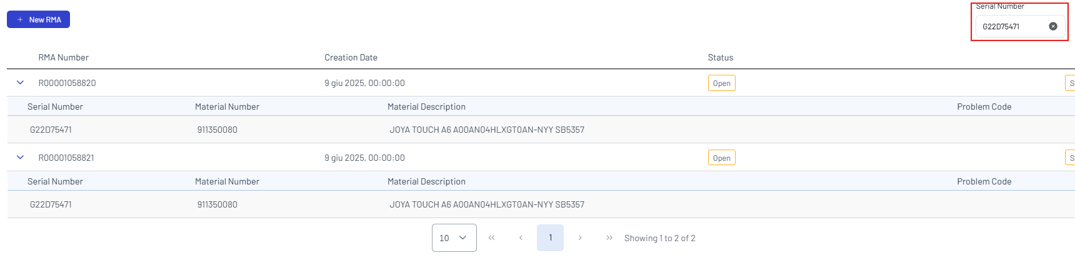Image resolution: width=1075 pixels, height=258 pixels.
Task: Click the New RMA button
Action: click(x=38, y=19)
